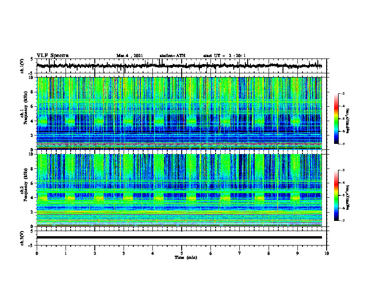Click the "ch.3(V)" axis label
Viewport: 368px width, 284px height.
22,238
